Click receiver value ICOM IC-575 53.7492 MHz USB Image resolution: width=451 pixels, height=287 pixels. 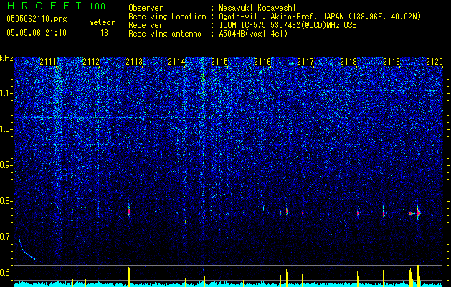288,25
